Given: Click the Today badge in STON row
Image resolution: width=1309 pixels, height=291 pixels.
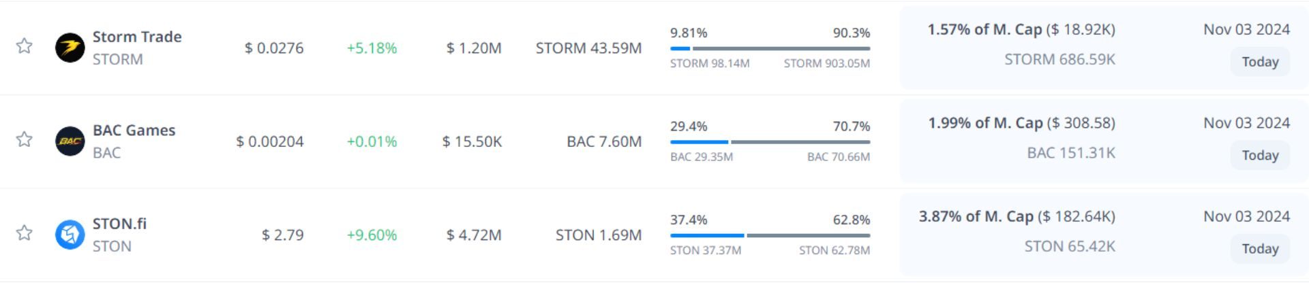Looking at the screenshot, I should [1260, 249].
